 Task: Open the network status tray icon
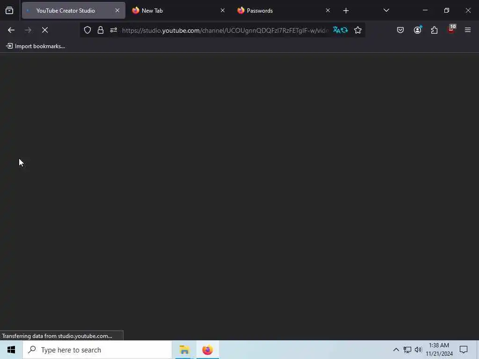pyautogui.click(x=407, y=350)
